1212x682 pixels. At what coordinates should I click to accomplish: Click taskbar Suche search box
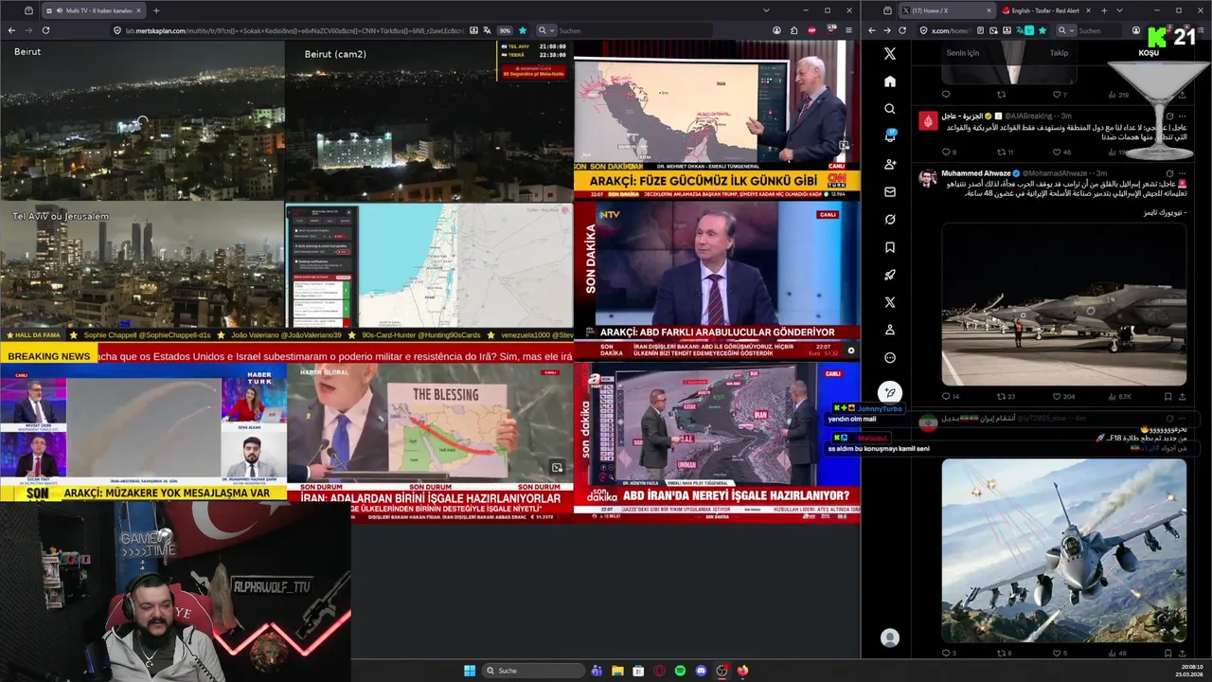[533, 671]
